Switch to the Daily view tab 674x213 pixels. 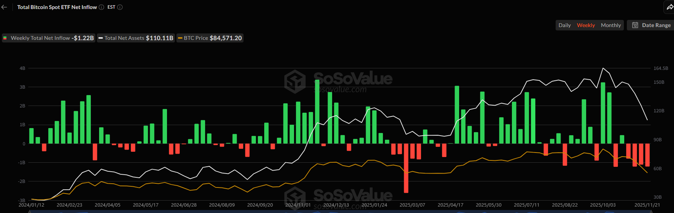[564, 25]
